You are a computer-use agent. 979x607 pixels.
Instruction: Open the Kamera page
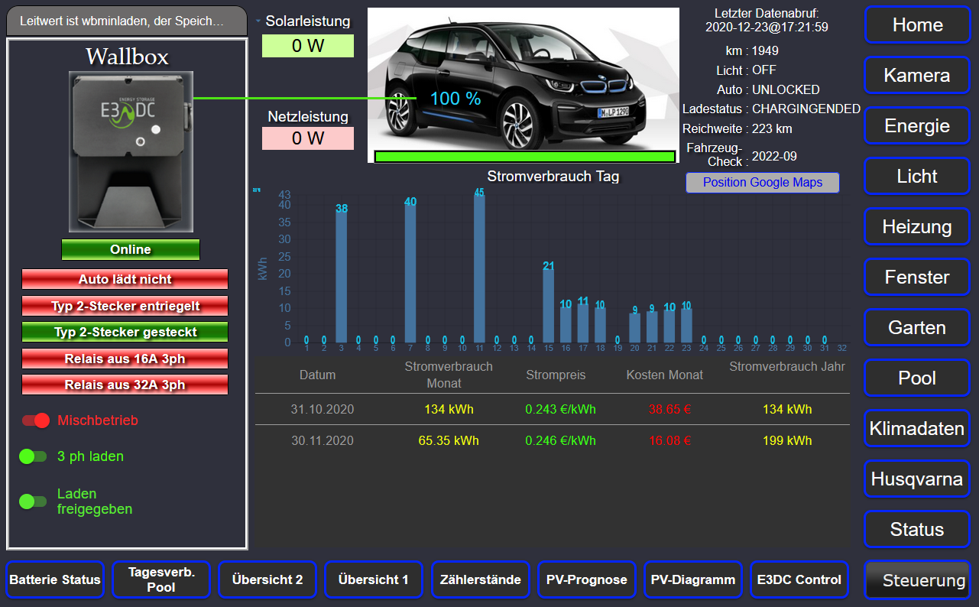[917, 75]
